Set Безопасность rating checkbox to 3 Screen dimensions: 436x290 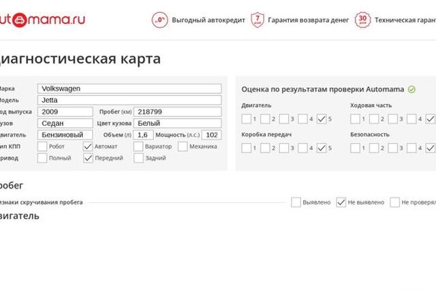pos(392,148)
